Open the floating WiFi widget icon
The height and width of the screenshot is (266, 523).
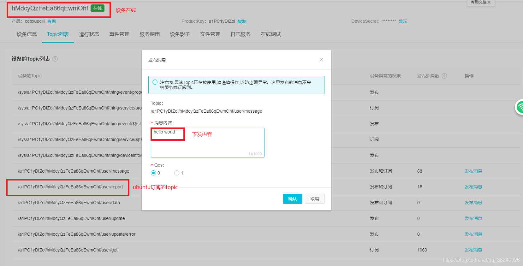(519, 107)
